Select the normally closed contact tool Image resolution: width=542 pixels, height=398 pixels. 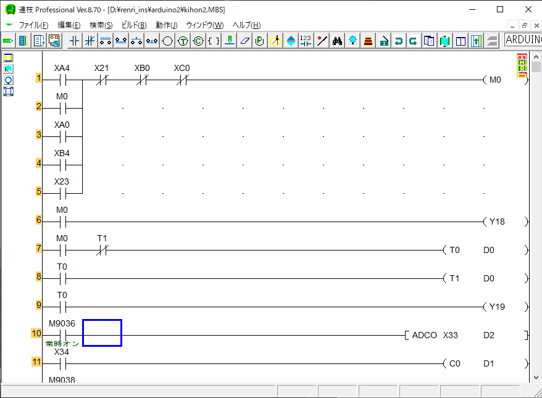90,41
